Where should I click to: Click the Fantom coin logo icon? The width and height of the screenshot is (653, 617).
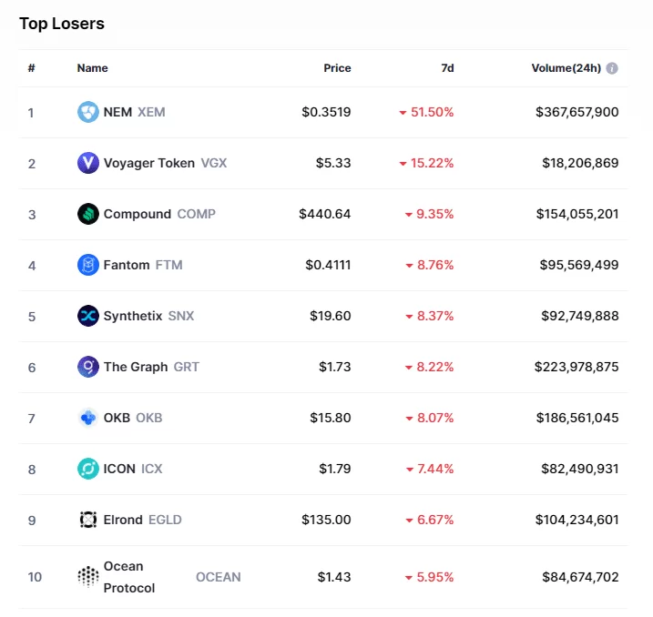coord(87,265)
